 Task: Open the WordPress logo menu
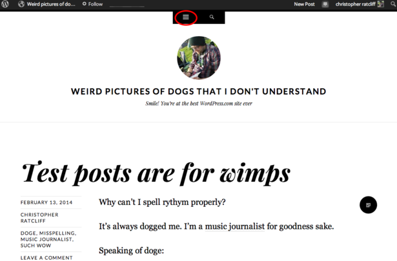(5, 4)
